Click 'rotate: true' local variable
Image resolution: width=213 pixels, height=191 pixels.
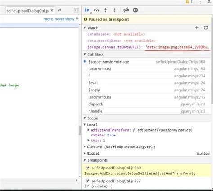pos(103,135)
